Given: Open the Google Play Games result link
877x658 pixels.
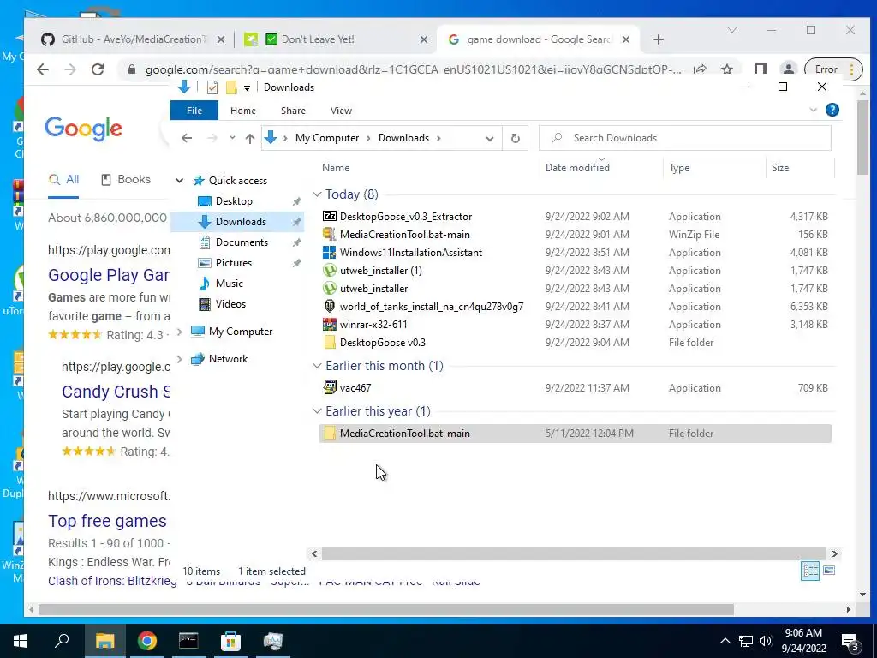Looking at the screenshot, I should tap(109, 275).
